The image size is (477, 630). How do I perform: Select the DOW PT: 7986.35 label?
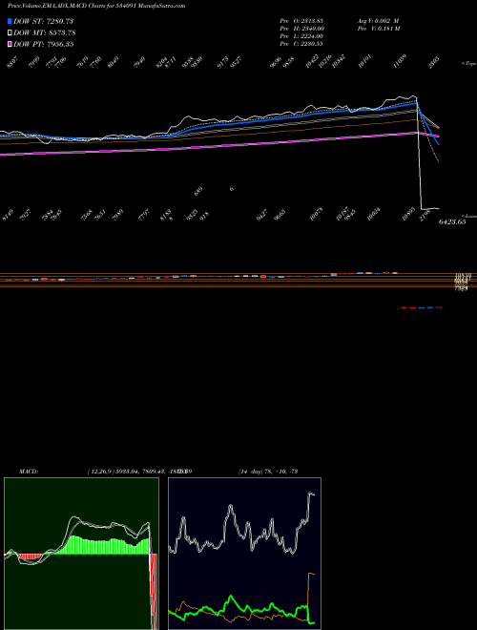pos(43,44)
